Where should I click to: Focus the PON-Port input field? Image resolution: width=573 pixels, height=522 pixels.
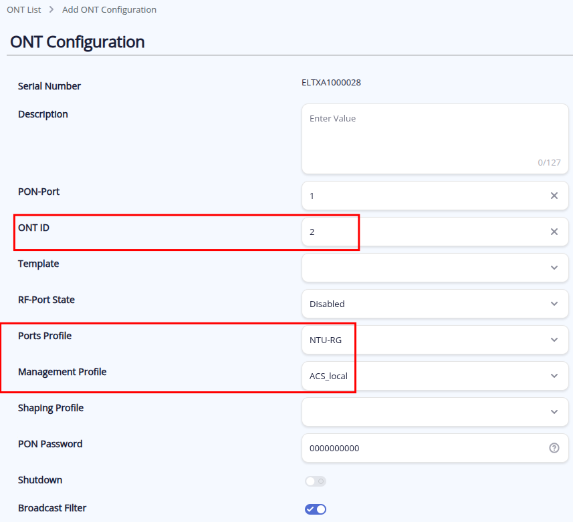tap(421, 196)
